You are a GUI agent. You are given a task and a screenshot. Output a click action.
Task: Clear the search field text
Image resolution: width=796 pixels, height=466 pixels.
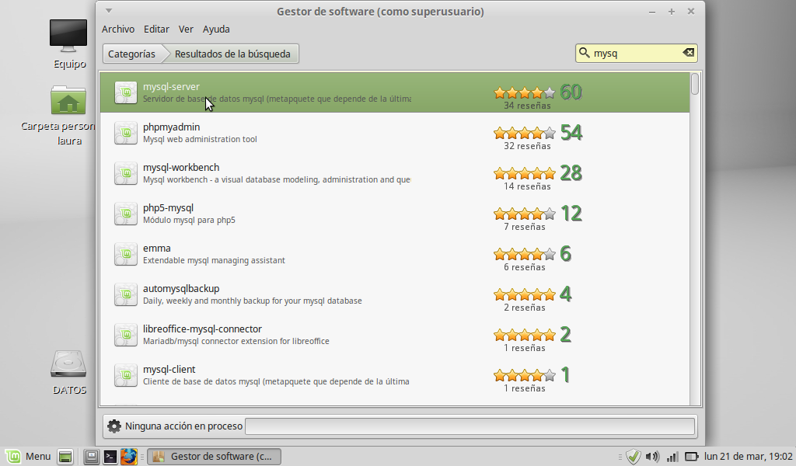(688, 53)
